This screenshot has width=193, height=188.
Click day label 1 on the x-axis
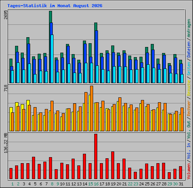[x=12, y=184]
